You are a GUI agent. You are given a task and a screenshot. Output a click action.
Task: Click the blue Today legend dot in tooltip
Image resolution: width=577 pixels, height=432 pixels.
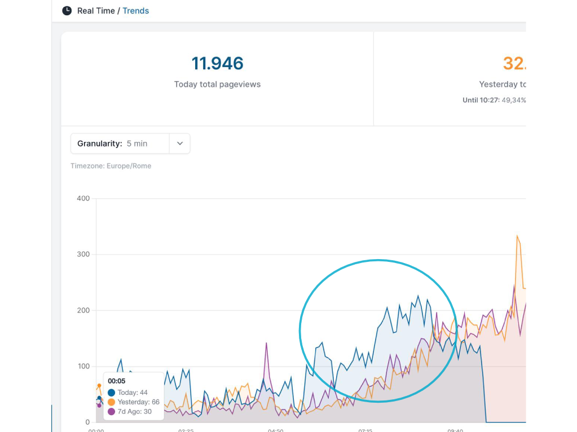[x=111, y=393]
